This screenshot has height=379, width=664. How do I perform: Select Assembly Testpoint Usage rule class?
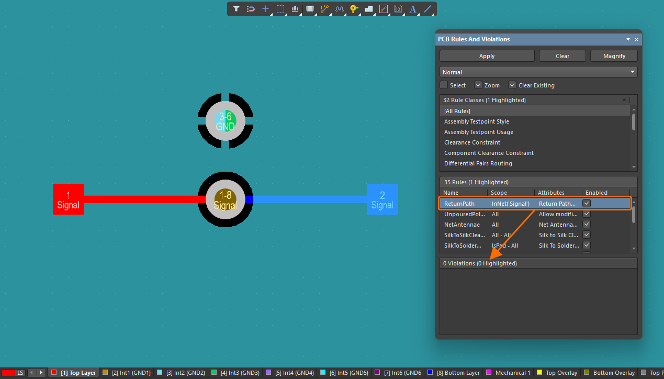click(x=535, y=132)
